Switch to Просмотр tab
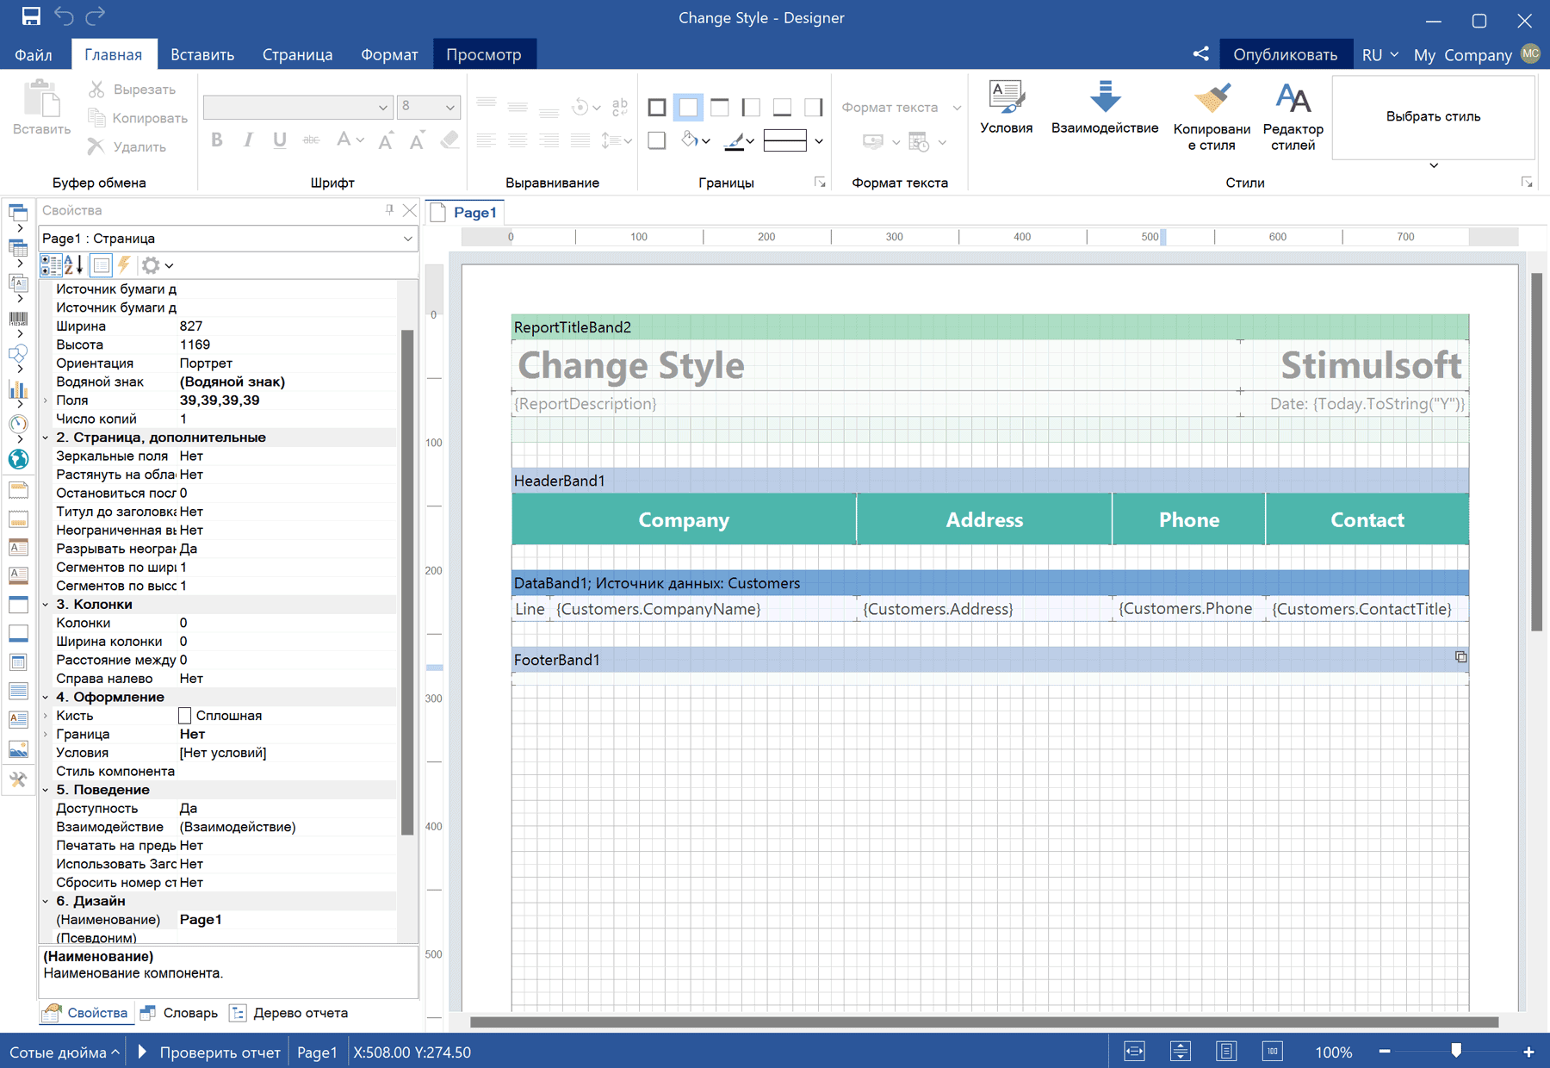The width and height of the screenshot is (1550, 1068). (x=484, y=54)
